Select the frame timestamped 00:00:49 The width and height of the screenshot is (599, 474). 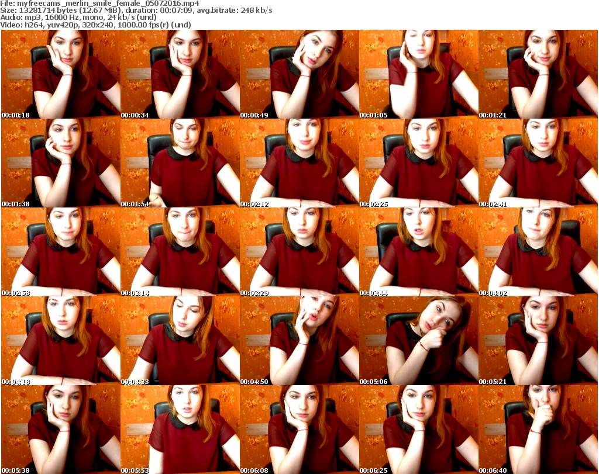click(299, 74)
